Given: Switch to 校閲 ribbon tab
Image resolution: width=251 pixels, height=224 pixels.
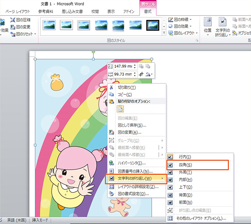Looking at the screenshot, I should (95, 12).
